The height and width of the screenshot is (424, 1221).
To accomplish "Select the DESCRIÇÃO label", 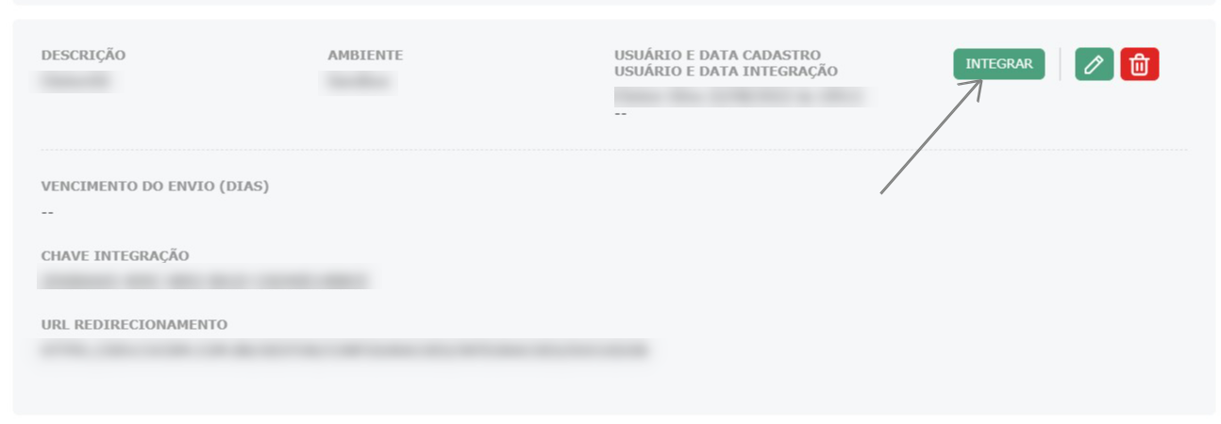I will coord(83,56).
